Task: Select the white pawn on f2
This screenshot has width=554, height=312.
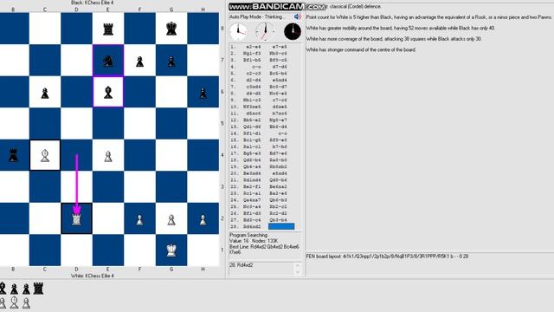Action: point(140,220)
